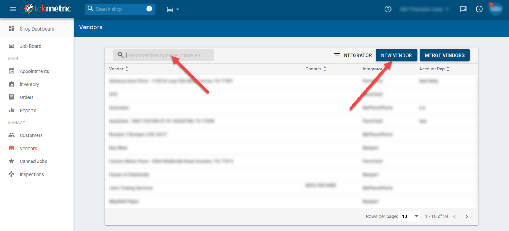Expand the Rows per page dropdown
Screen dimensions: 509x231
click(416, 216)
